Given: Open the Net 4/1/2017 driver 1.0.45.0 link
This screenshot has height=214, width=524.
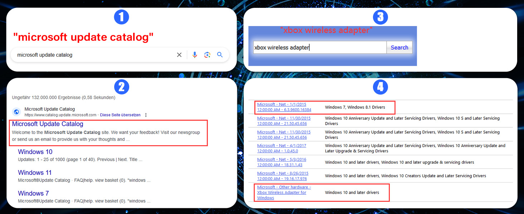Looking at the screenshot, I should [x=282, y=148].
